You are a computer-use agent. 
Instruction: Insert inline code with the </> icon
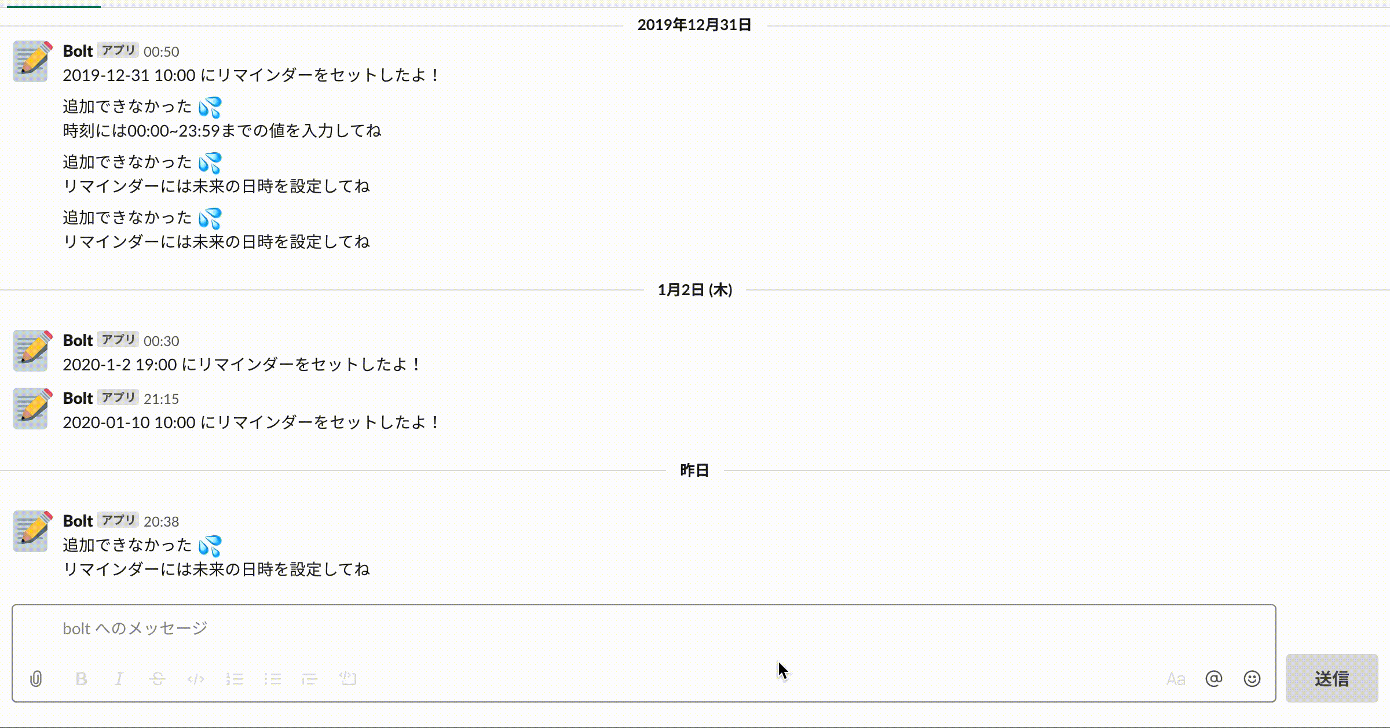[x=196, y=678]
